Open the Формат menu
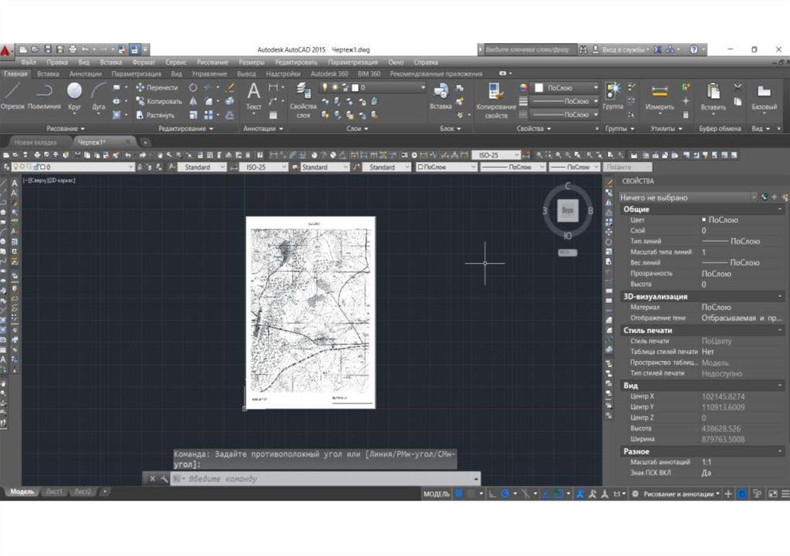 (143, 62)
